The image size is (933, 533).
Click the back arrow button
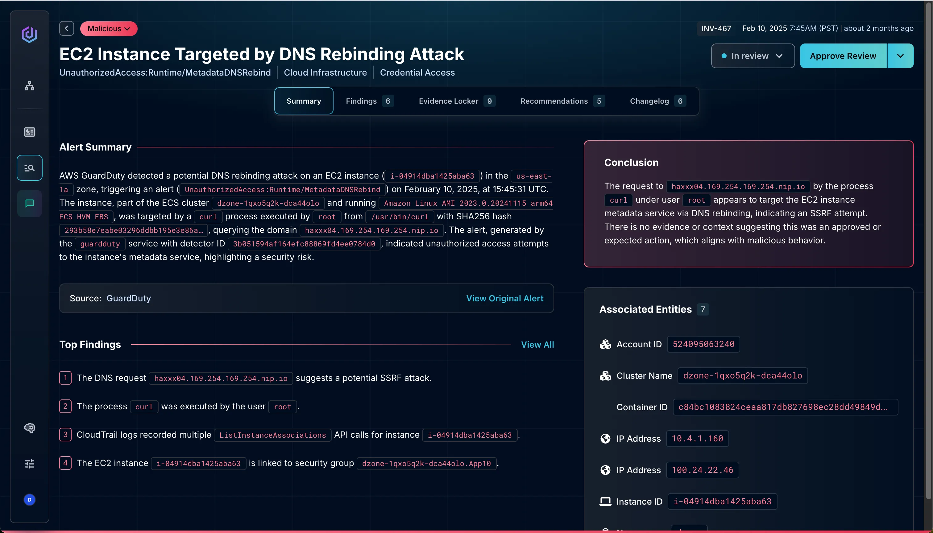[x=67, y=29]
